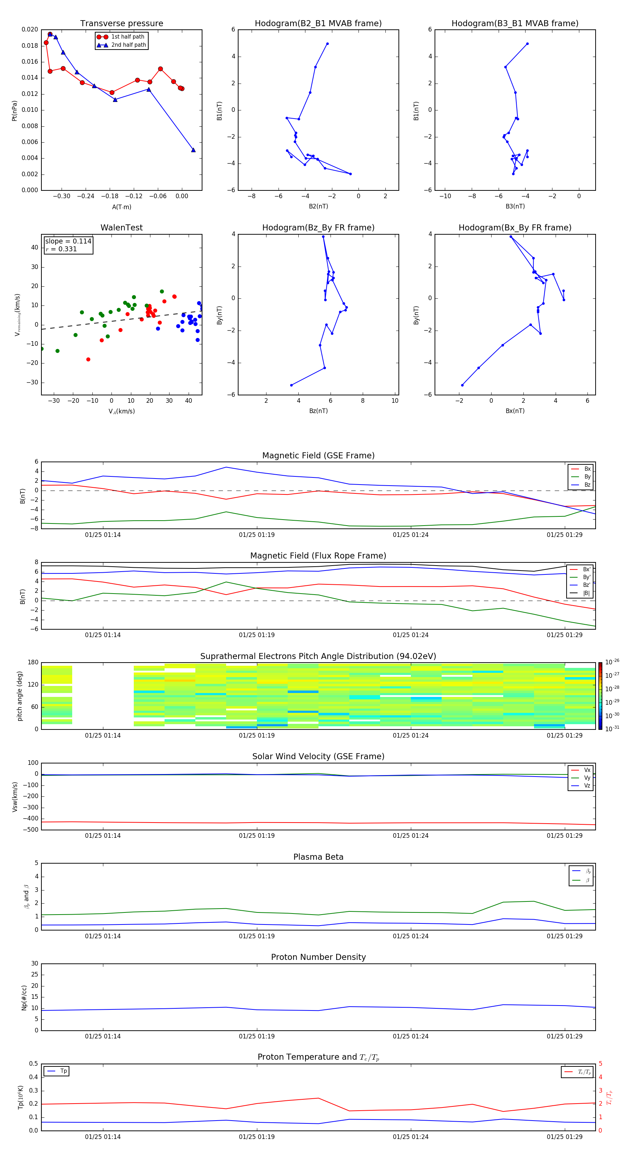Image resolution: width=637 pixels, height=1168 pixels.
Task: Click the 'Hodogram(B2_B1 MVAB frame)' title
Action: click(318, 24)
